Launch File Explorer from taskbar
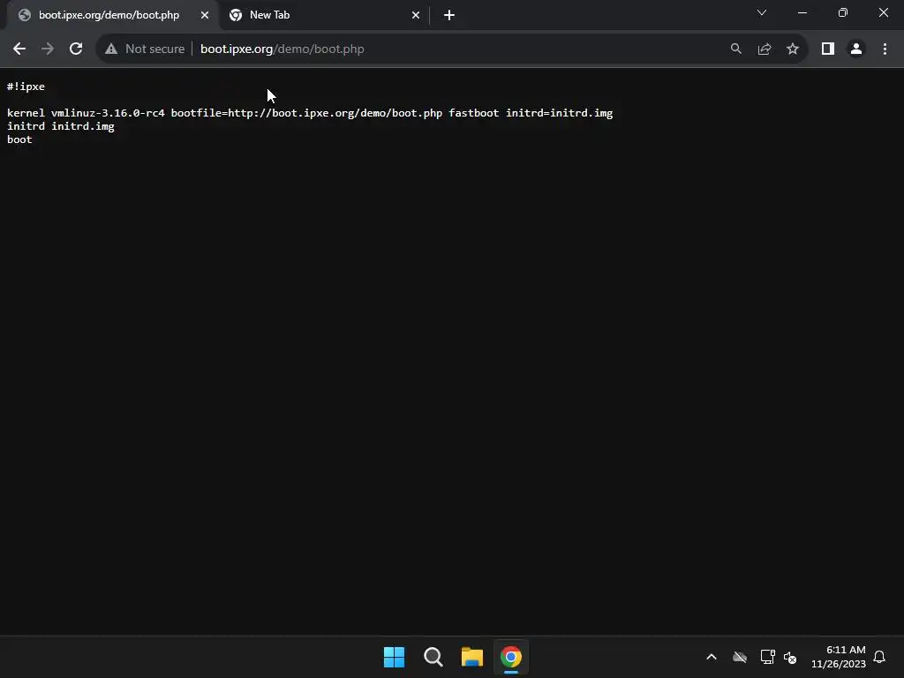 [472, 657]
